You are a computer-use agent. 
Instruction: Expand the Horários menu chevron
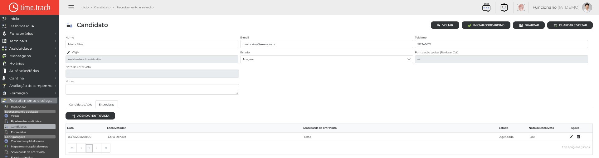tap(56, 63)
